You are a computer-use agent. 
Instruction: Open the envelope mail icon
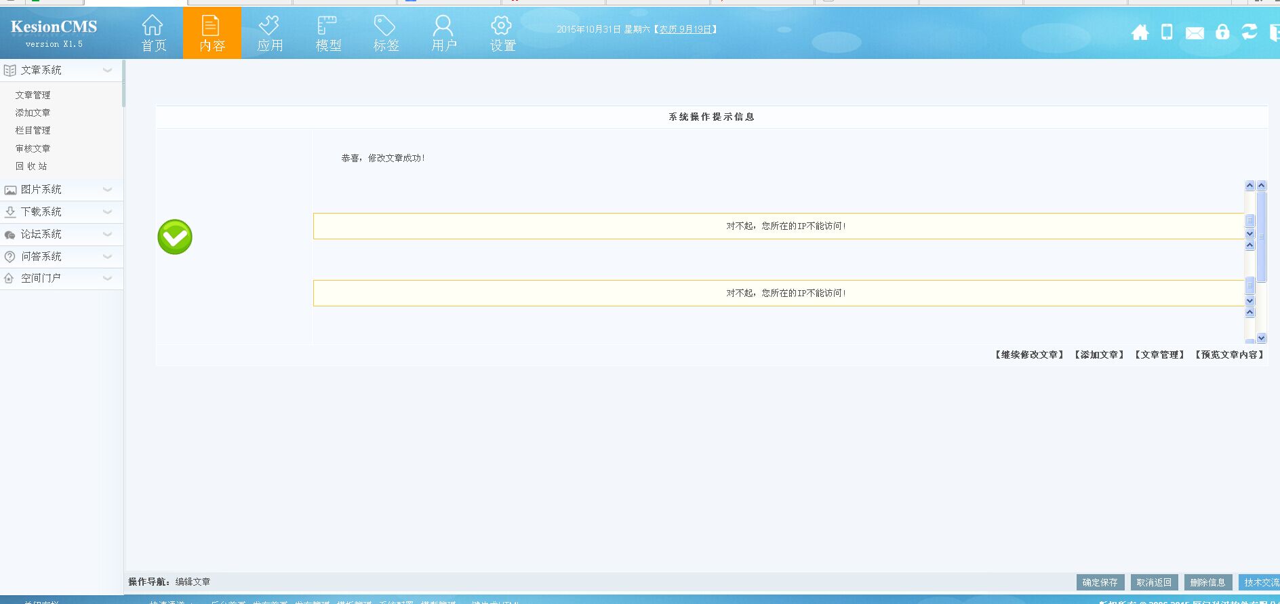(1195, 33)
